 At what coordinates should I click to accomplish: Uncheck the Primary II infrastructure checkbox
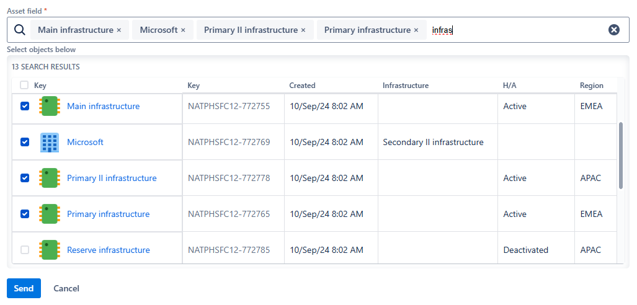point(25,178)
